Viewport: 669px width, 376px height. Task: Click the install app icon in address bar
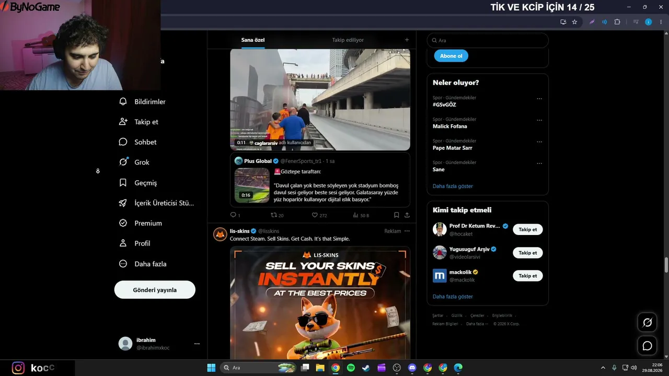[x=563, y=22]
